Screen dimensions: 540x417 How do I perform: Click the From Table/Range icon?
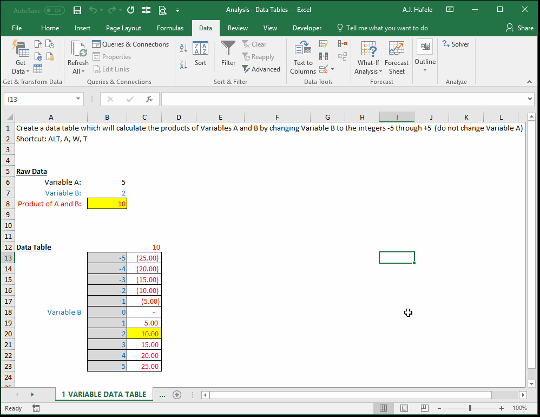pyautogui.click(x=38, y=69)
